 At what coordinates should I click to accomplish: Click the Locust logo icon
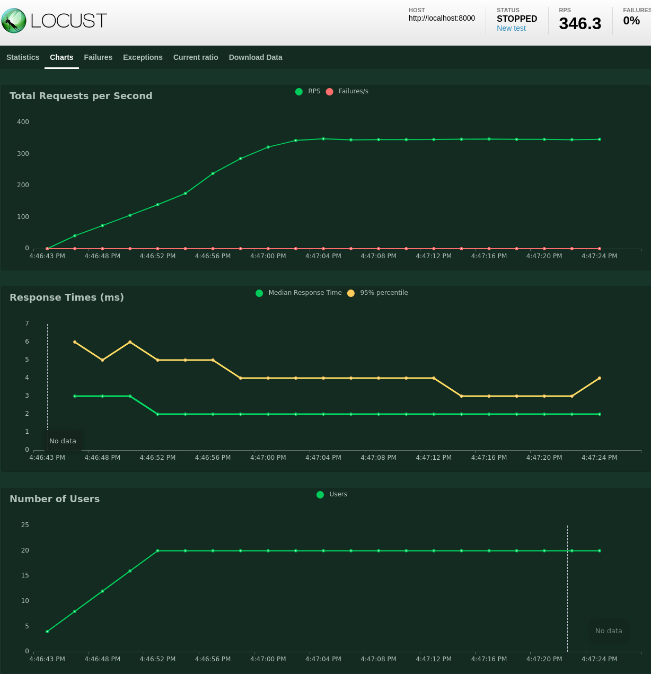pyautogui.click(x=14, y=21)
